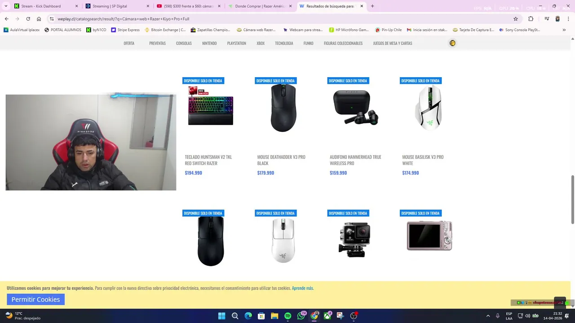Click the page vertical scrollbar thumb
The image size is (575, 323).
(x=572, y=200)
